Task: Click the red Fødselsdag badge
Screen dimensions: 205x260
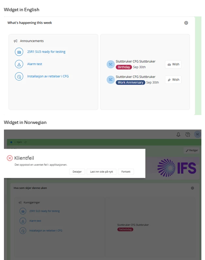Action: 125,229
